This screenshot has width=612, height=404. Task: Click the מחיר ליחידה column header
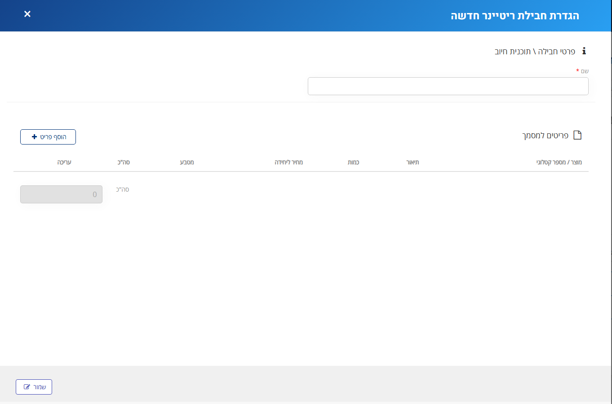[288, 162]
